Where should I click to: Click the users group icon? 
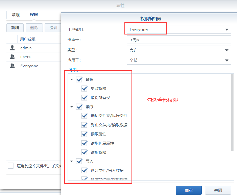(x=12, y=57)
